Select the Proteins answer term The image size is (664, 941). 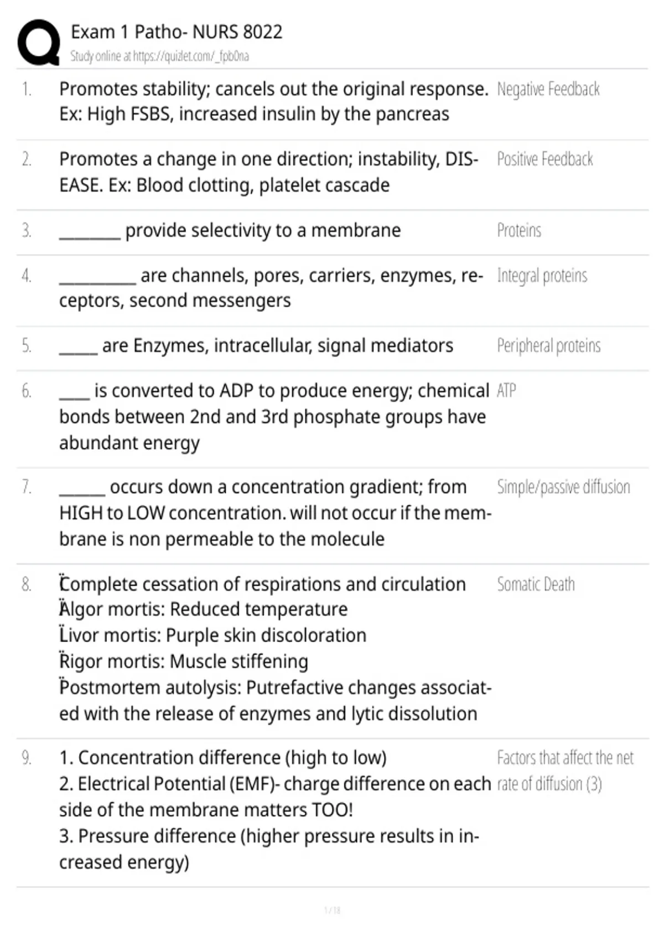tap(519, 230)
